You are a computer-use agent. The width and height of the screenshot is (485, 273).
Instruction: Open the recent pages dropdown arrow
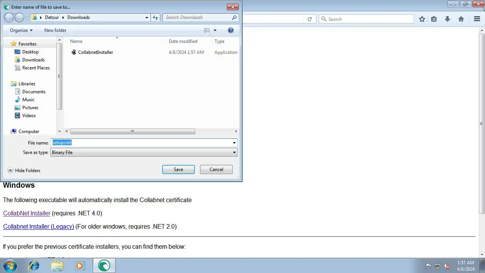point(27,17)
